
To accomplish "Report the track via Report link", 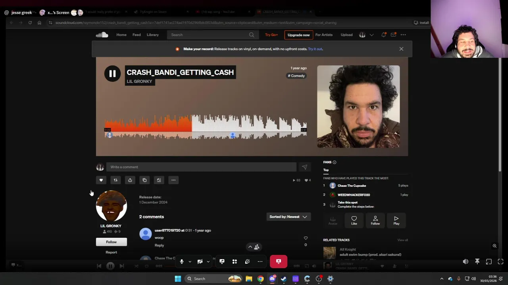I will [111, 252].
